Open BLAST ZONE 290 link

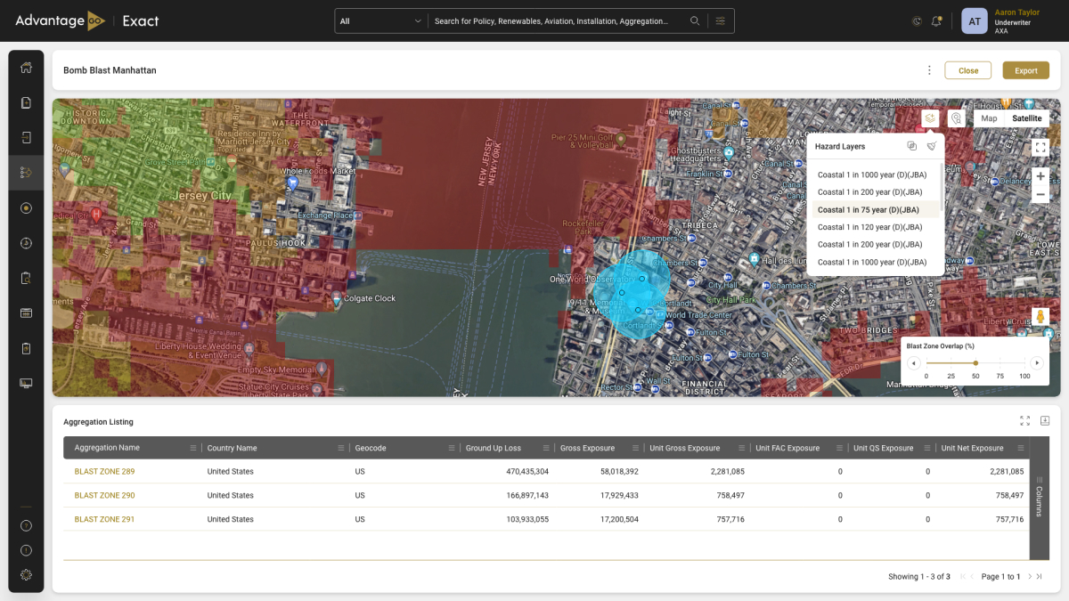pos(104,495)
